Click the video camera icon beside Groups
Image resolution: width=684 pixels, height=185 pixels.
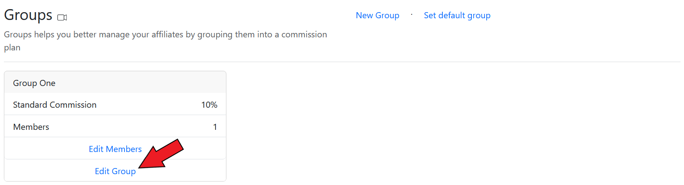62,17
